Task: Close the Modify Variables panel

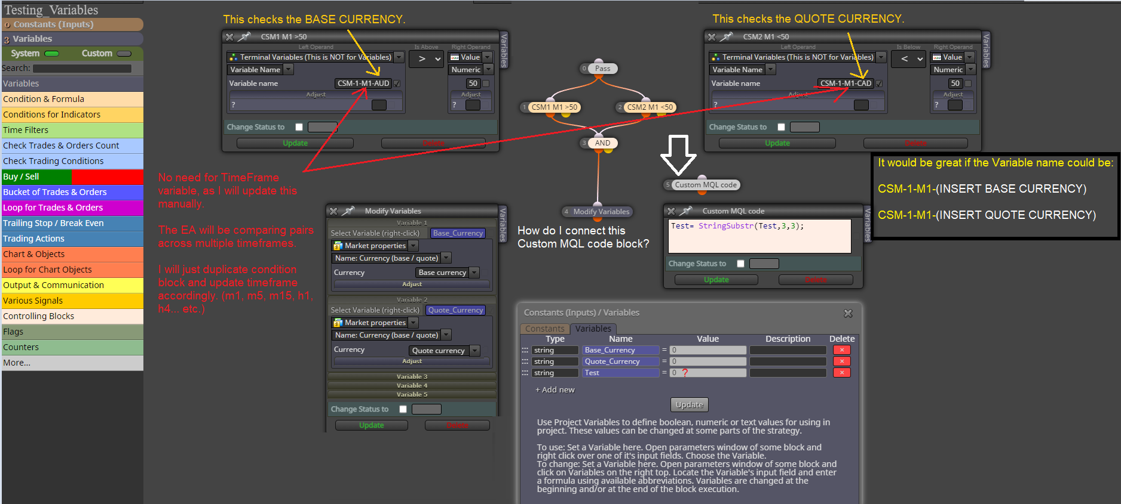Action: click(333, 211)
